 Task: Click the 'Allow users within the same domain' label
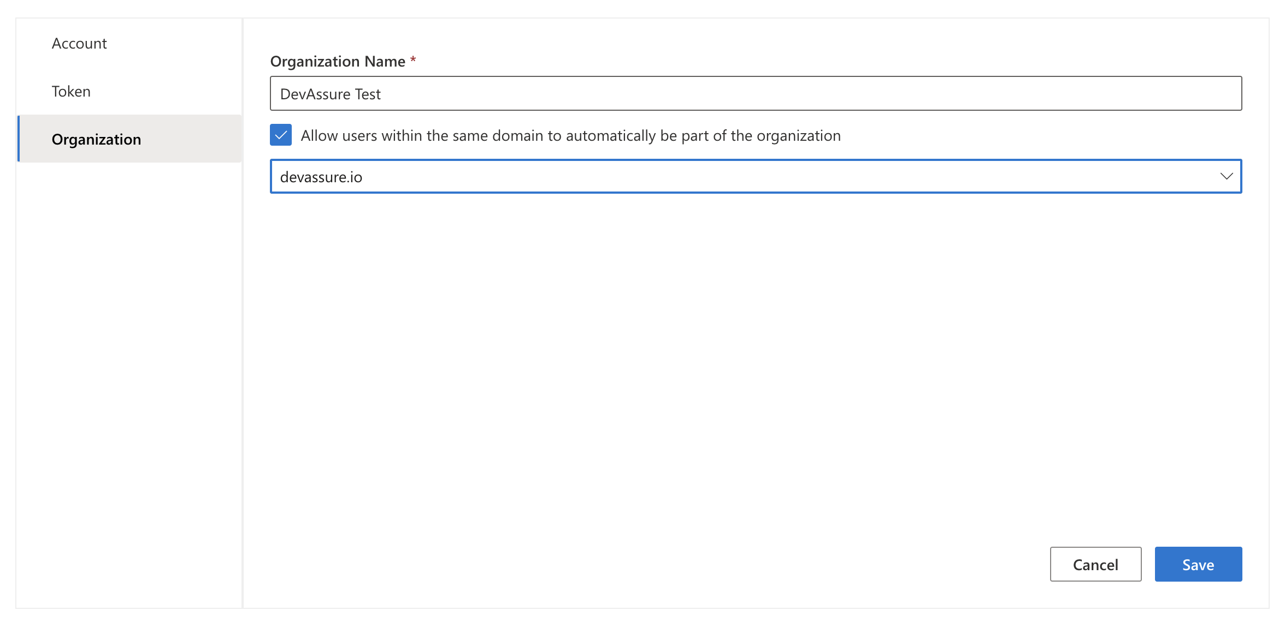[570, 135]
